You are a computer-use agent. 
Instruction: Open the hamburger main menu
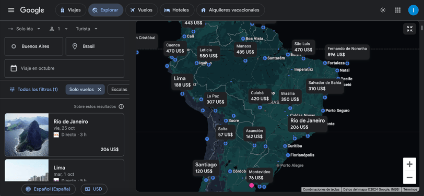[11, 10]
